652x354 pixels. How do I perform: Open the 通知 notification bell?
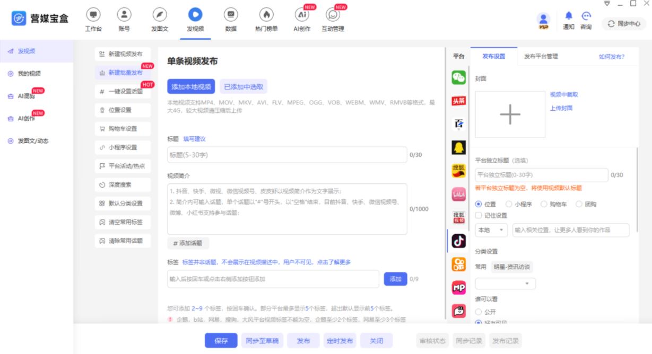[569, 16]
